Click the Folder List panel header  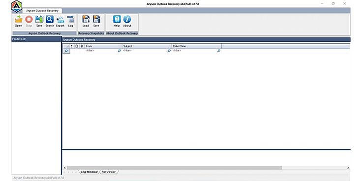pos(36,39)
